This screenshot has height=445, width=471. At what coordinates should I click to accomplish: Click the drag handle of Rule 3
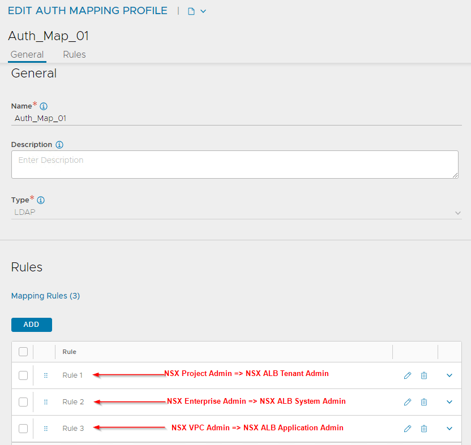click(46, 429)
